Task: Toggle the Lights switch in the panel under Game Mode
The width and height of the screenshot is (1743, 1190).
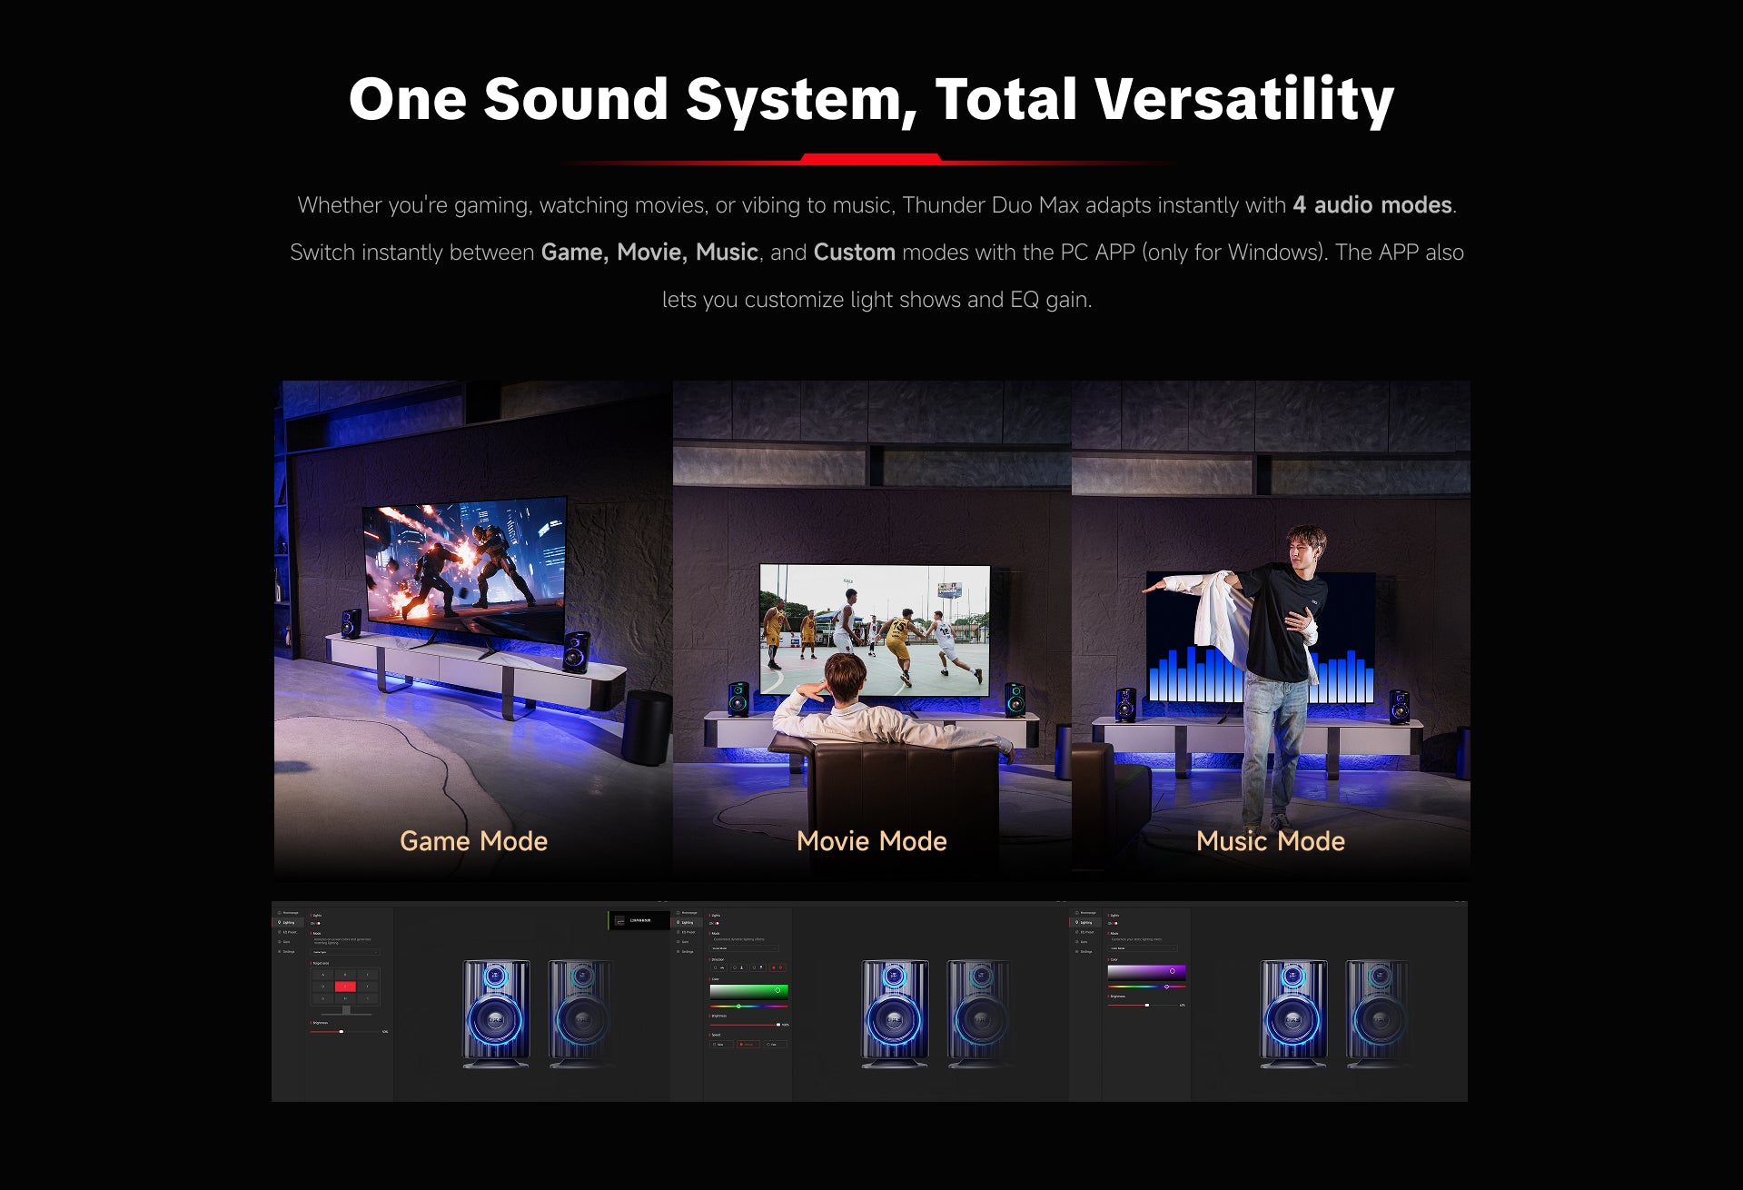Action: [x=318, y=923]
